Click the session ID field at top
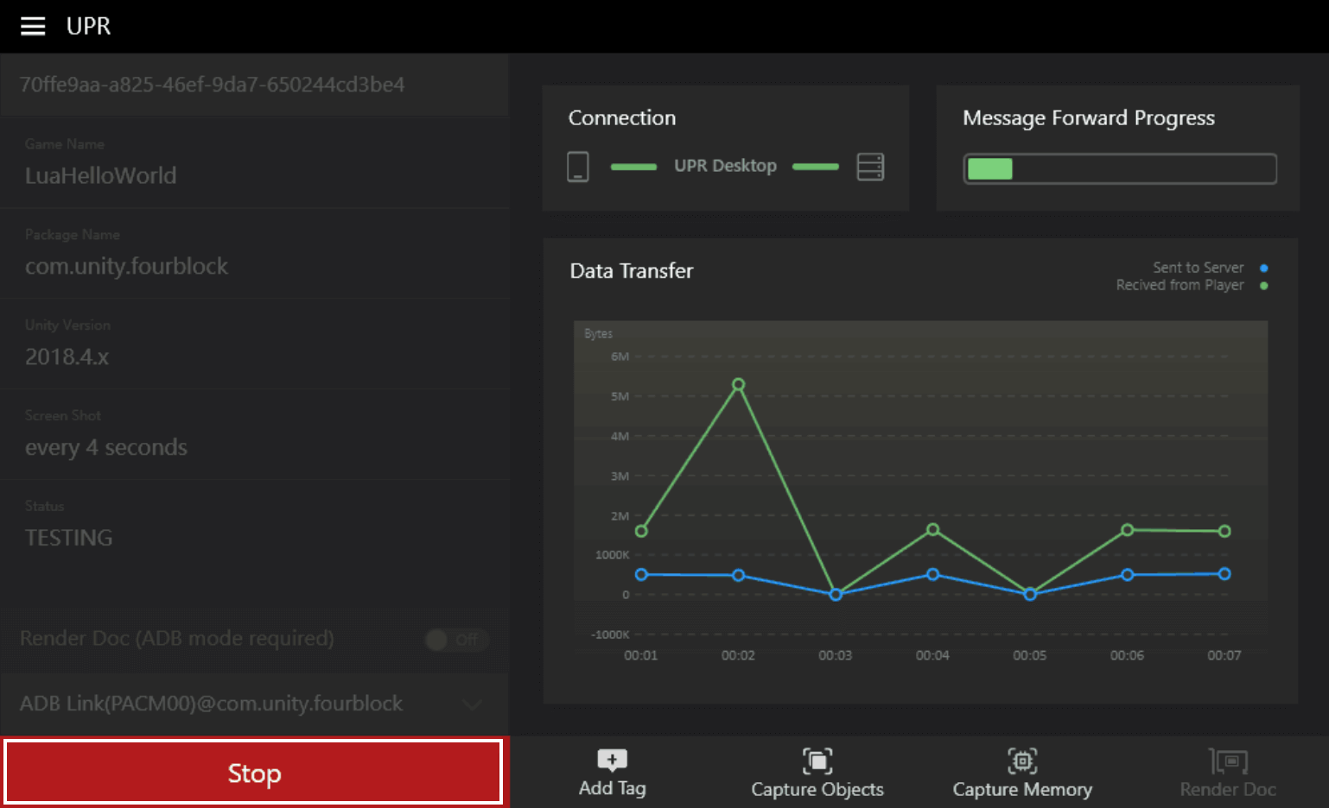Image resolution: width=1329 pixels, height=808 pixels. click(255, 85)
